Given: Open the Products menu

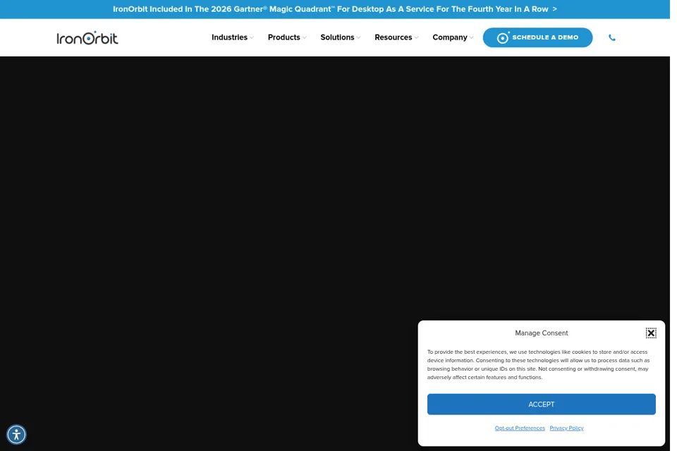Looking at the screenshot, I should coord(283,37).
